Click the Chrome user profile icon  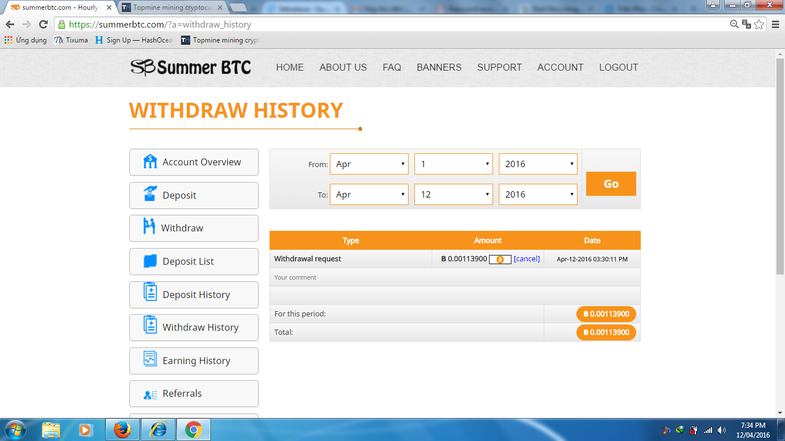(713, 5)
